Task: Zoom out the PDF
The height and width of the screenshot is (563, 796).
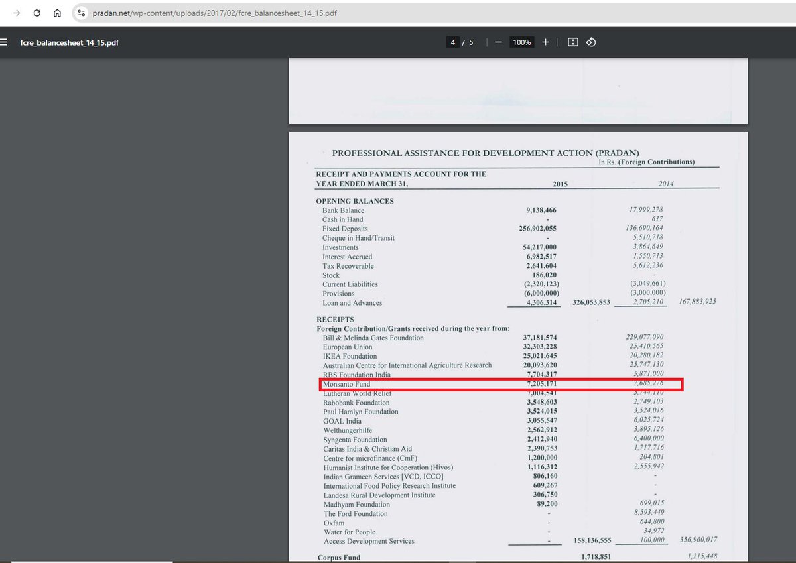Action: [x=498, y=42]
